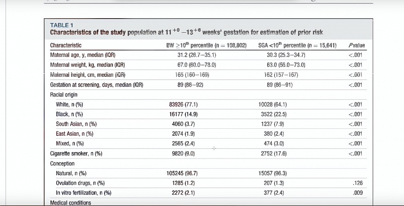
Task: Click the In vitro fertilization row label
Action: click(x=84, y=193)
